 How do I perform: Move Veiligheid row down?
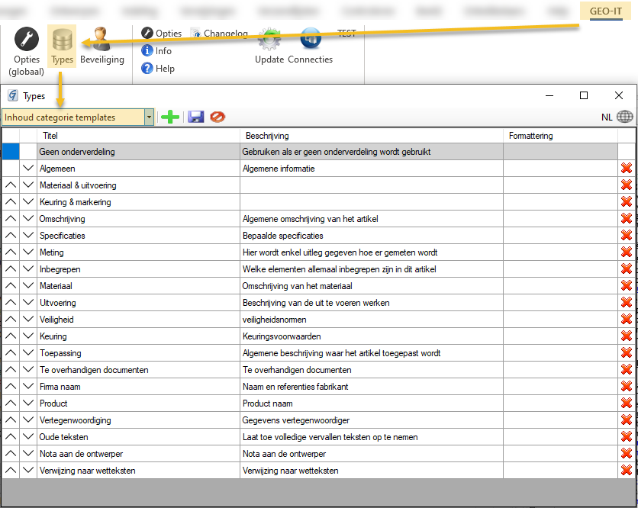(x=28, y=320)
